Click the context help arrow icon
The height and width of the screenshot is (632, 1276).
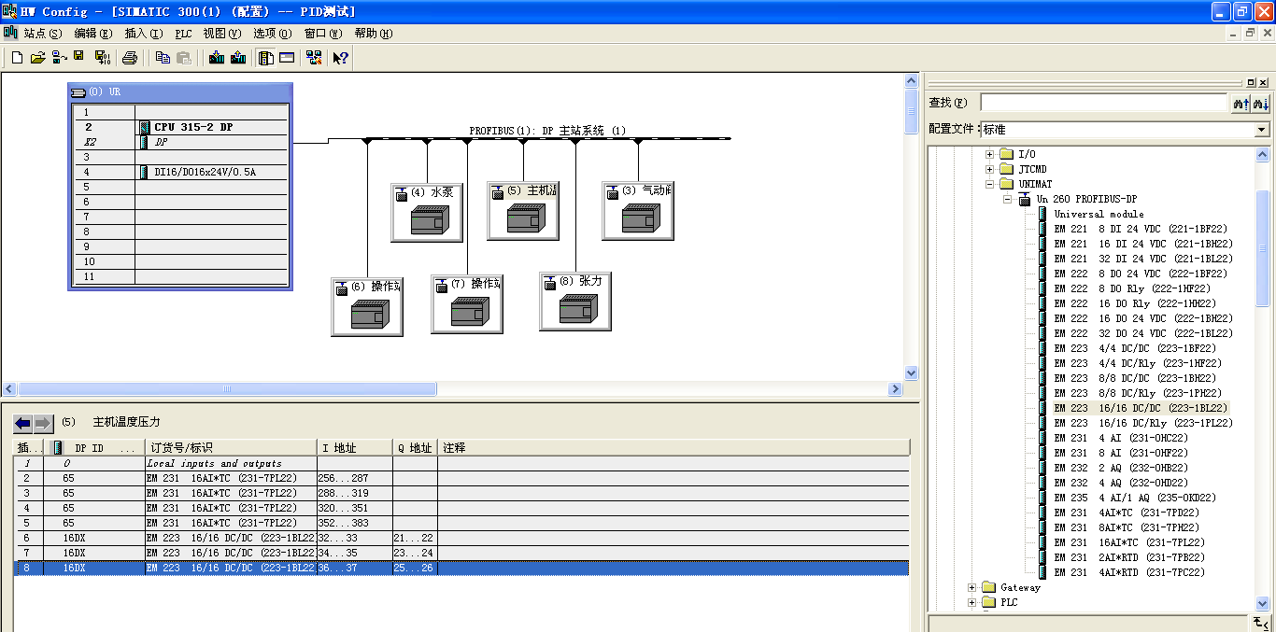pyautogui.click(x=341, y=58)
